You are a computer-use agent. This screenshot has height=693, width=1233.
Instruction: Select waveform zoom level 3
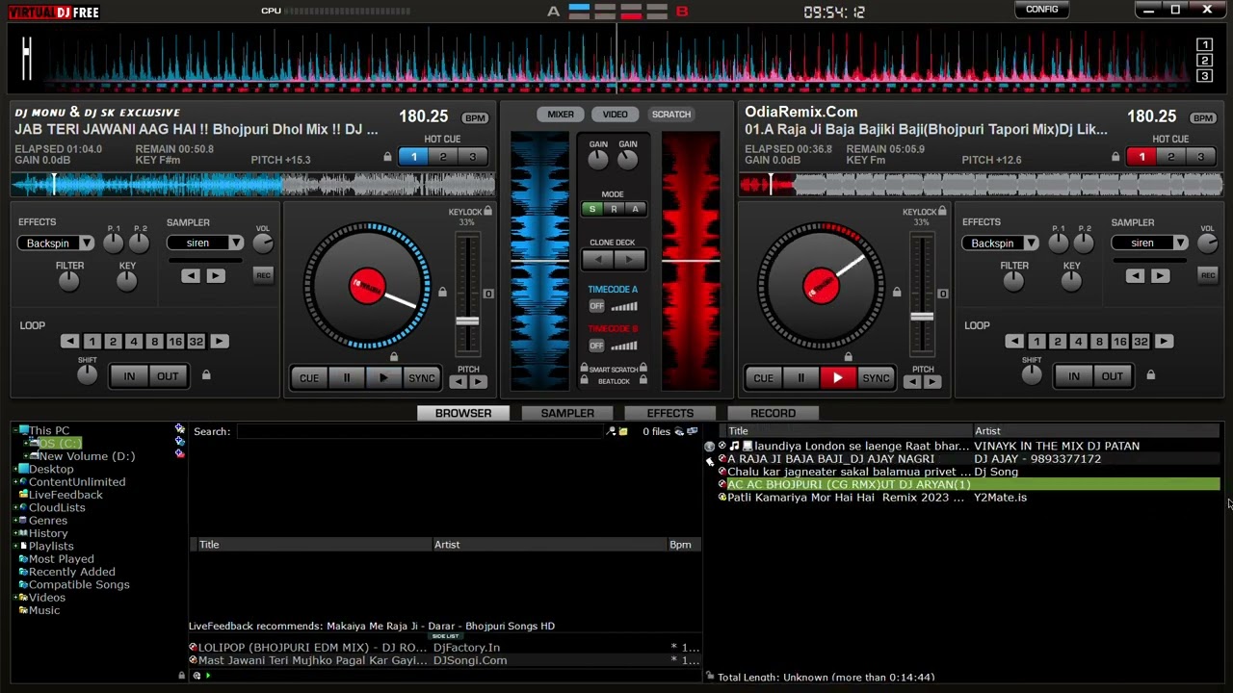pyautogui.click(x=1204, y=76)
